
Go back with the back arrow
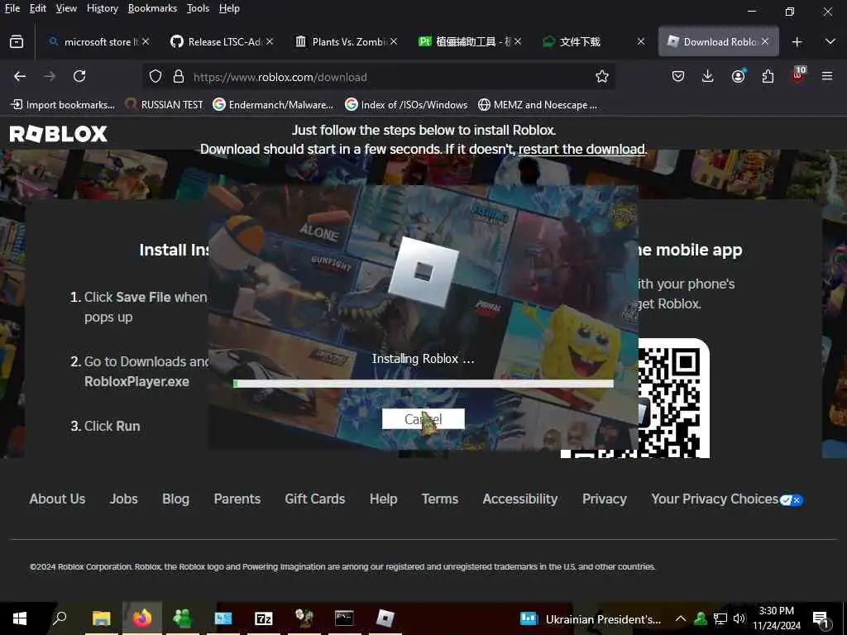tap(20, 76)
